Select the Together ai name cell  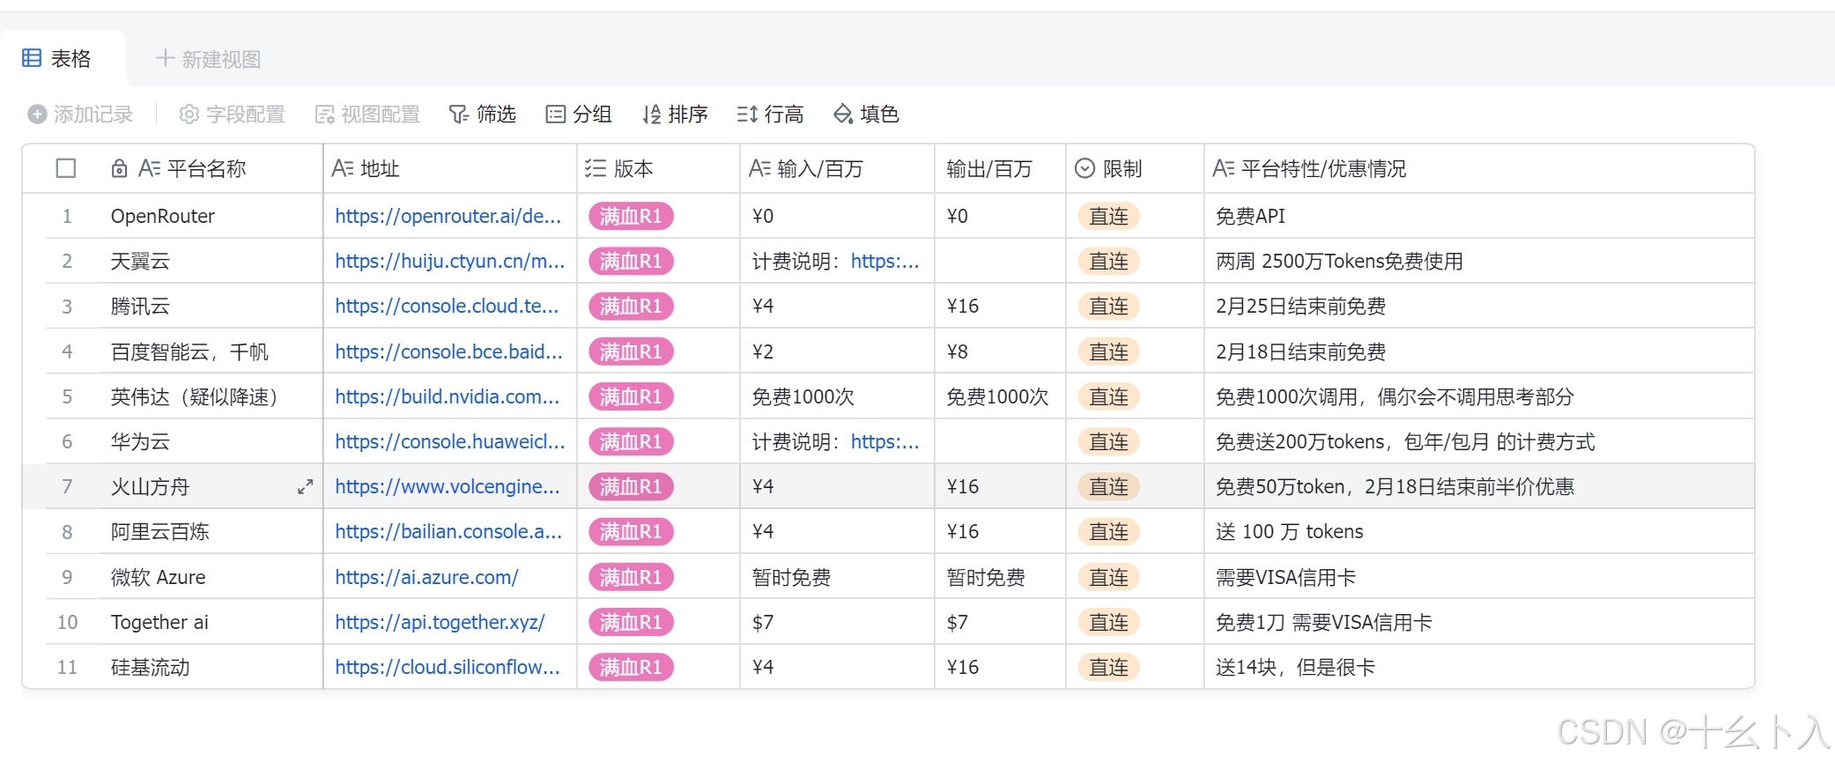pos(211,623)
